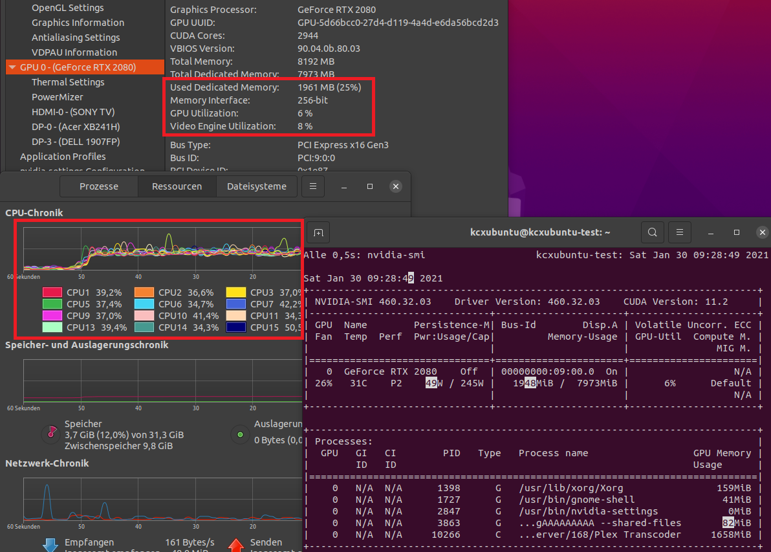The width and height of the screenshot is (771, 552).
Task: Click the Used Dedicated Memory value 1961 MB
Action: pyautogui.click(x=329, y=87)
